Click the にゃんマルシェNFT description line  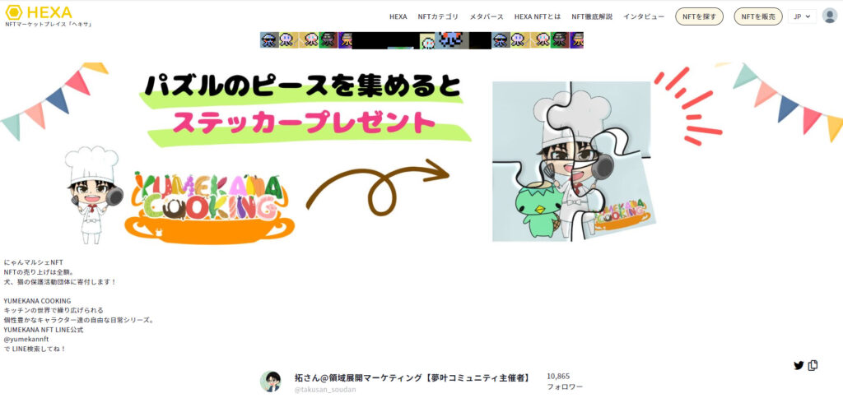(x=33, y=262)
